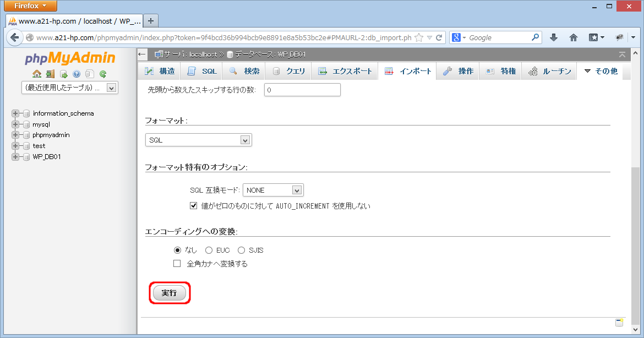The width and height of the screenshot is (644, 338).
Task: Toggle the AUTO_INCREMENT zero values checkbox
Action: click(193, 206)
